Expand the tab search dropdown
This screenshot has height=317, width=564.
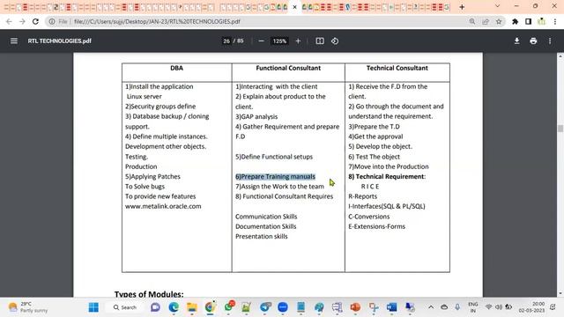497,6
